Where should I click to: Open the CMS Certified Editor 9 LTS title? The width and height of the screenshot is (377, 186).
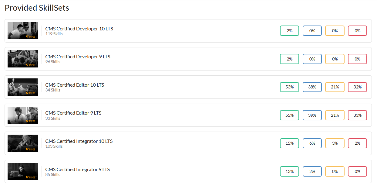pos(73,113)
